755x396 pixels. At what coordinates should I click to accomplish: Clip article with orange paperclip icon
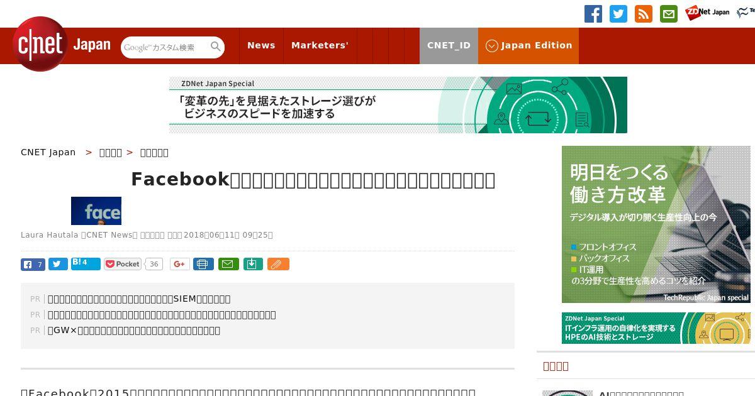[278, 264]
